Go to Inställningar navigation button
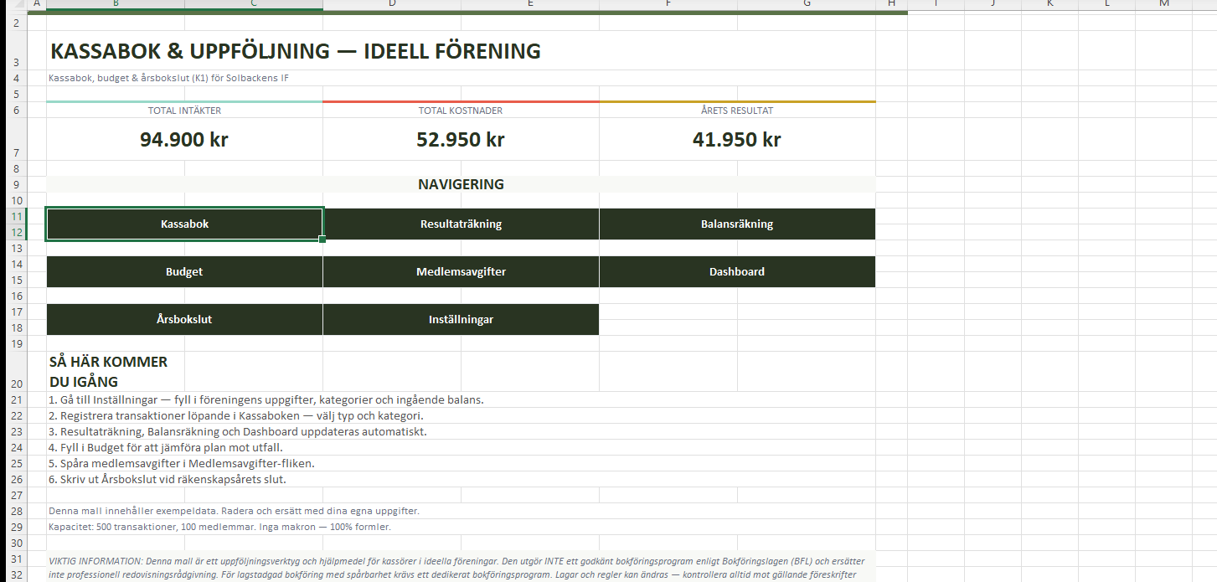 pos(461,319)
